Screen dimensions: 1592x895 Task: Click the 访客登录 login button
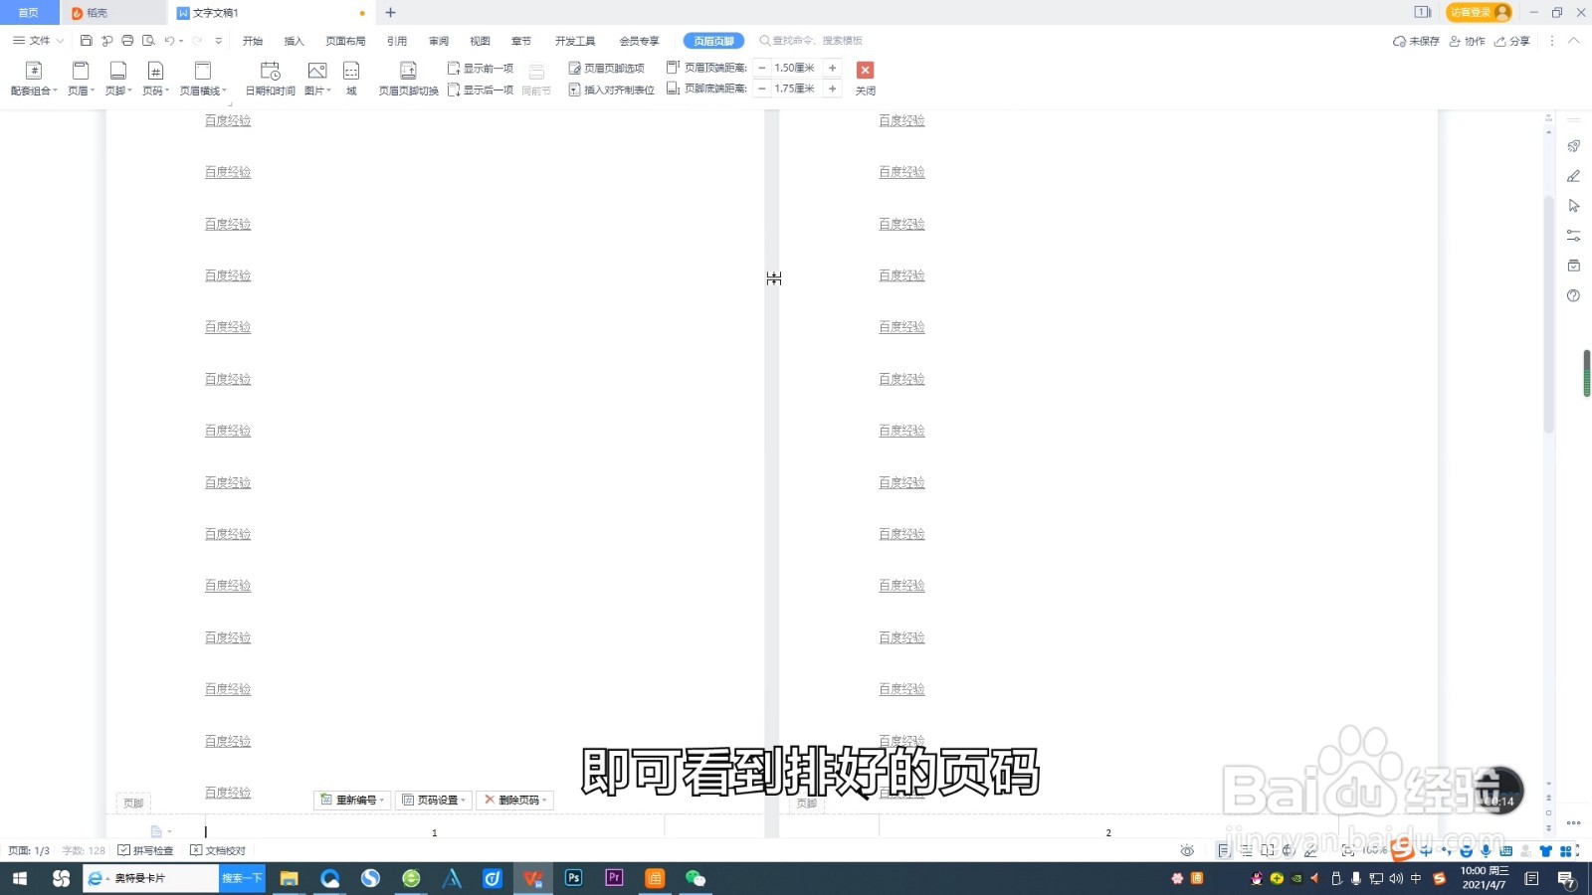pyautogui.click(x=1479, y=12)
